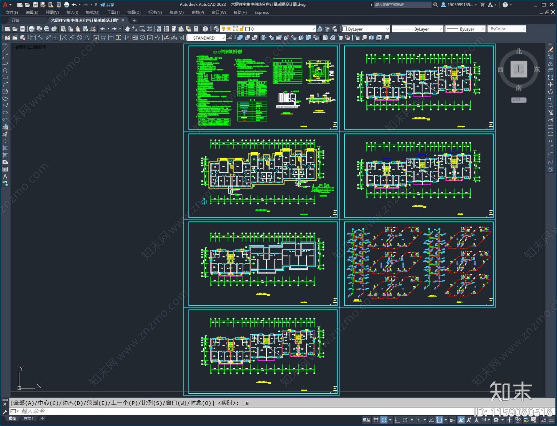Click the WCS button under the ViewCube

click(x=518, y=100)
